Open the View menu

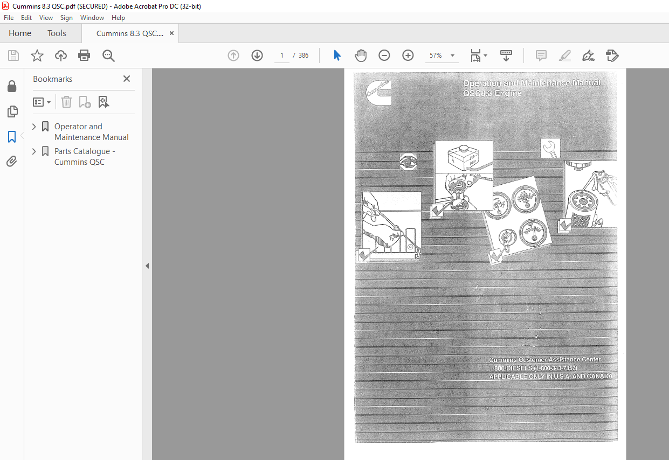pyautogui.click(x=46, y=18)
